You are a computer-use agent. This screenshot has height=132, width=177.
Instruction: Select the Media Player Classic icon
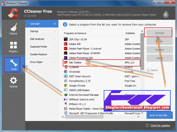coord(65,108)
